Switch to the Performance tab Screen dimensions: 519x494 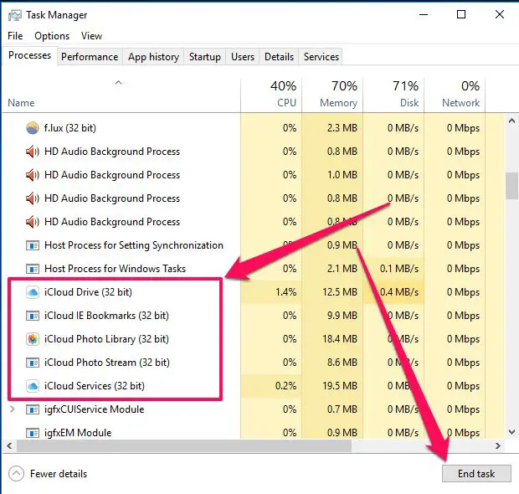pyautogui.click(x=90, y=57)
